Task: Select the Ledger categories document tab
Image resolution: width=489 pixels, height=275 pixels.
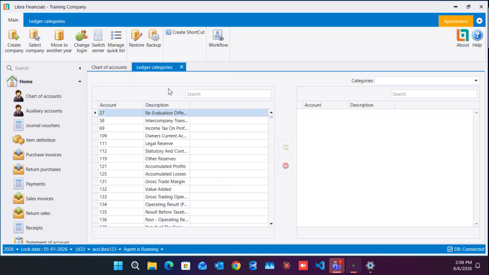Action: (x=154, y=67)
